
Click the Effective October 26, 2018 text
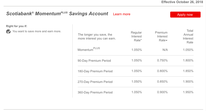(x=182, y=2)
